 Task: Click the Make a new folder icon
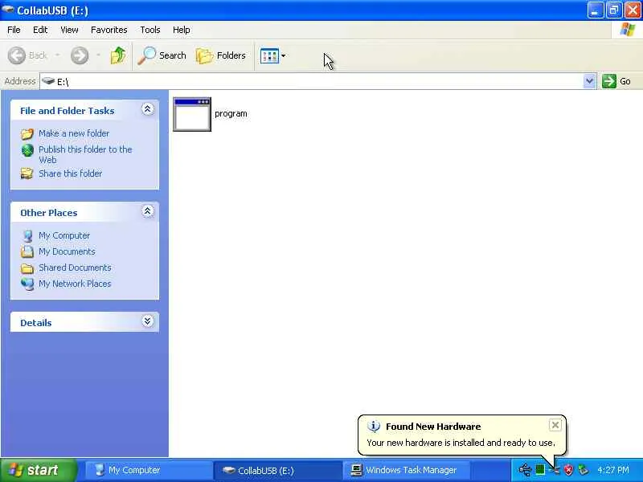pos(27,133)
